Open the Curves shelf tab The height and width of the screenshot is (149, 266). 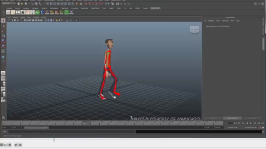(x=17, y=8)
